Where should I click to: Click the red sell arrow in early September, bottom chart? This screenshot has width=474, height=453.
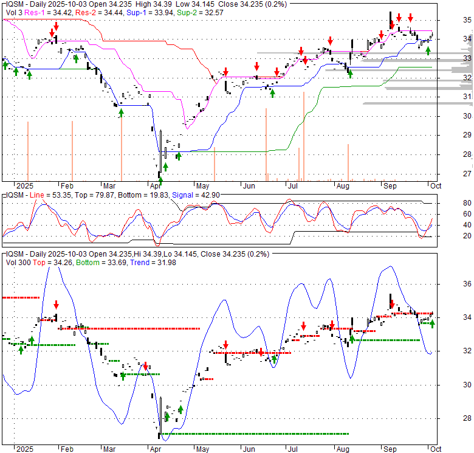point(391,303)
